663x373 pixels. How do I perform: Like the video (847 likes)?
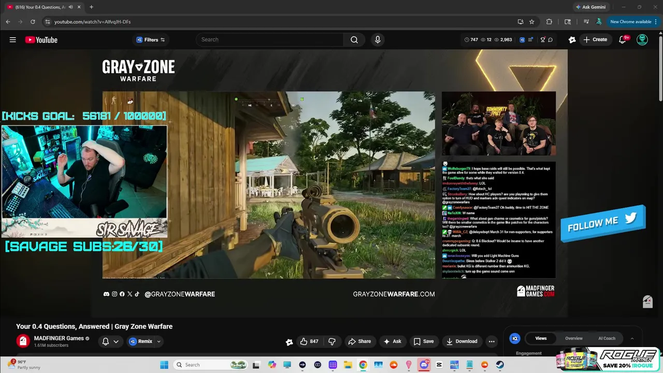[309, 341]
